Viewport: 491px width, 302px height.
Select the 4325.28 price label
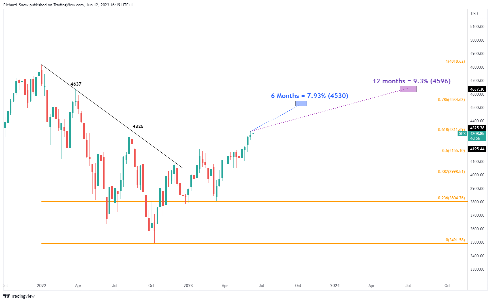[477, 128]
